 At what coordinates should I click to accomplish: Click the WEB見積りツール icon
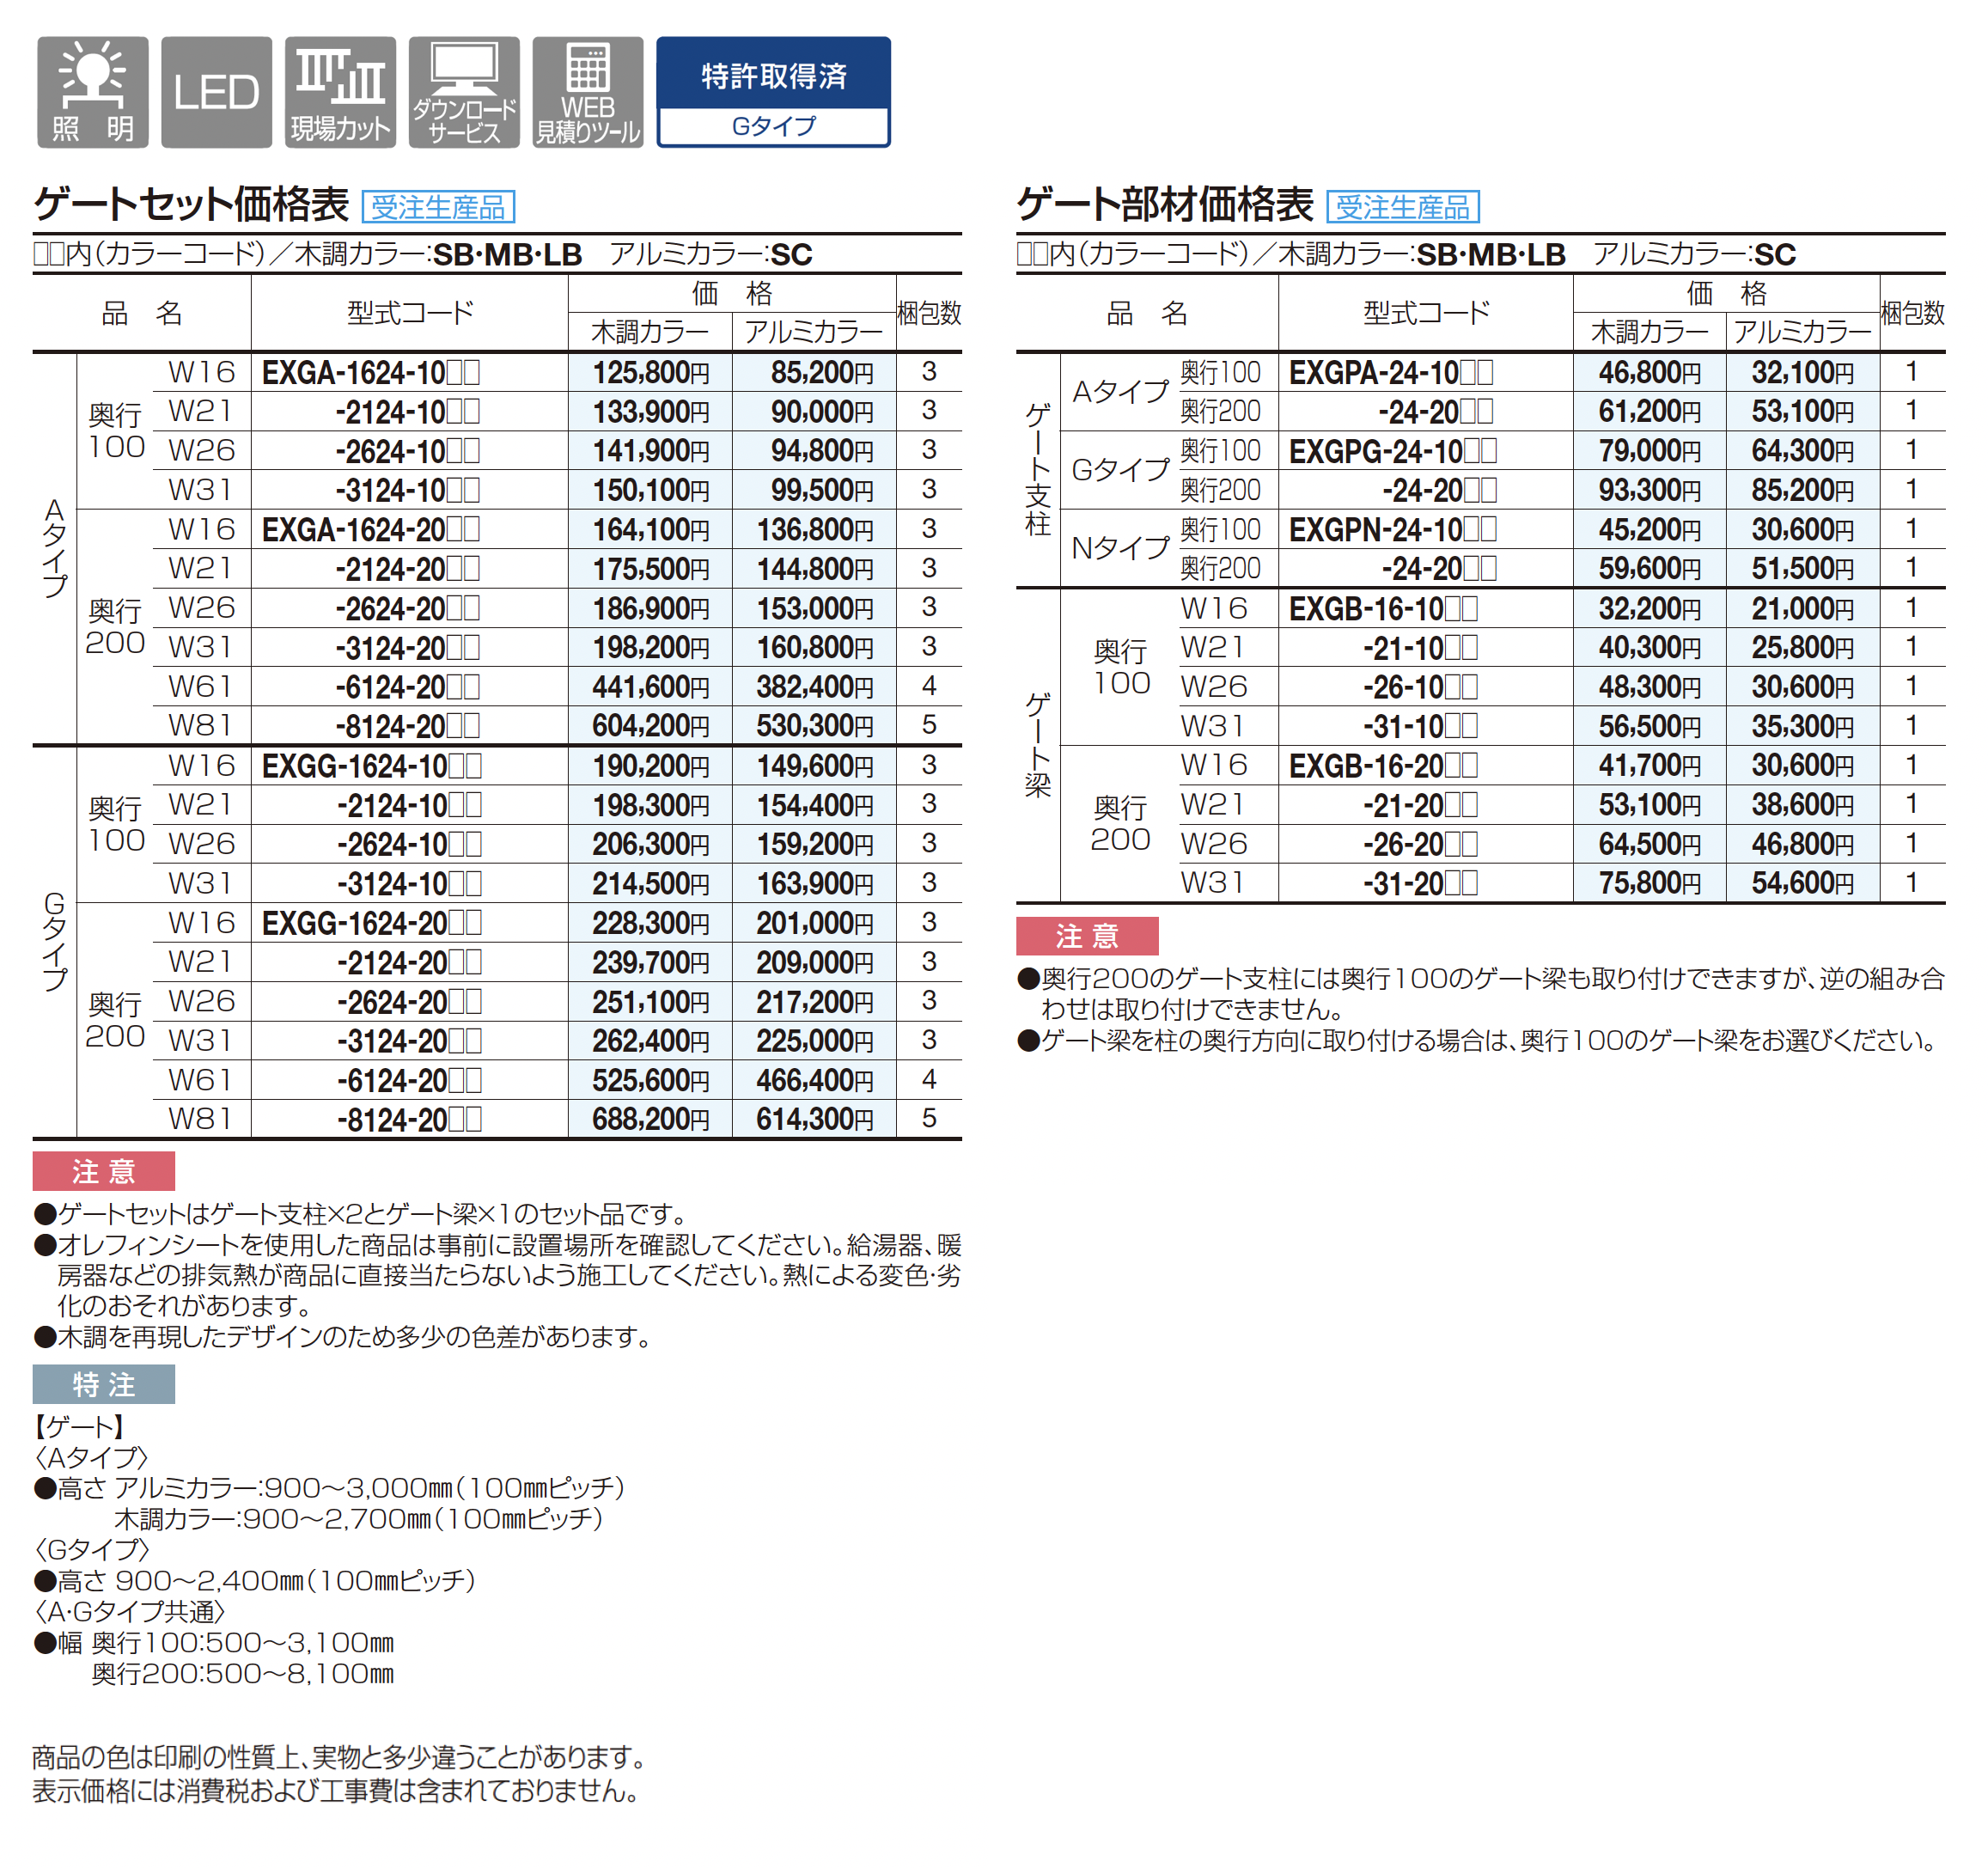[x=587, y=92]
